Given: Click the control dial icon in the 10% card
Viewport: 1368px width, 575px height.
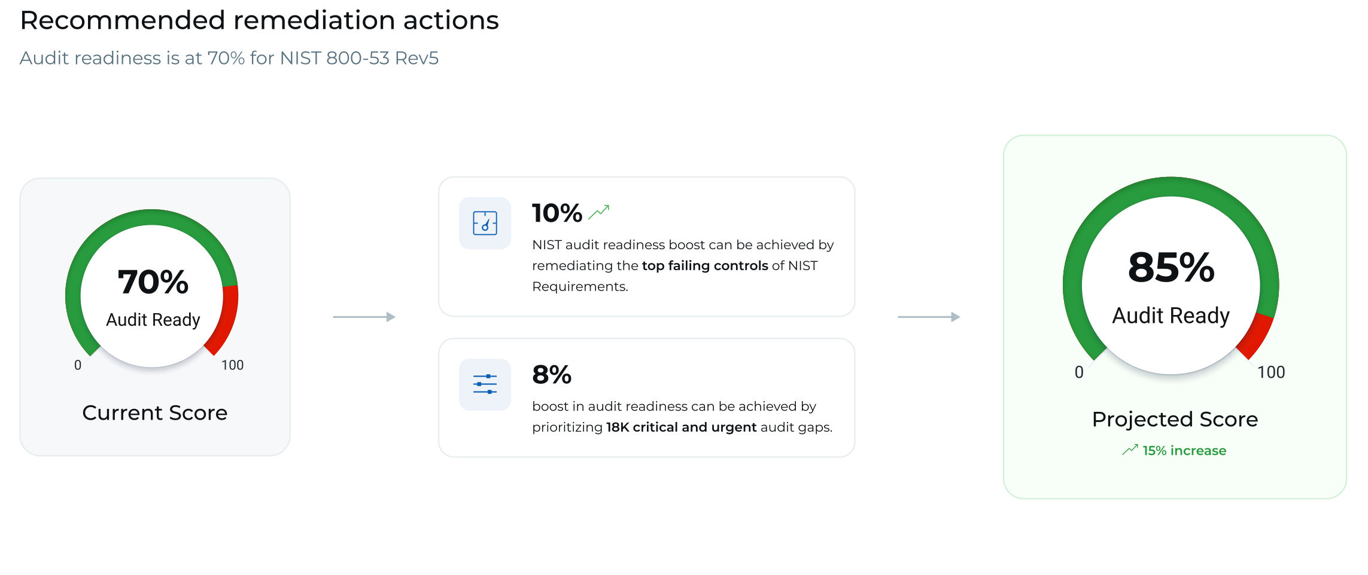Looking at the screenshot, I should click(485, 223).
